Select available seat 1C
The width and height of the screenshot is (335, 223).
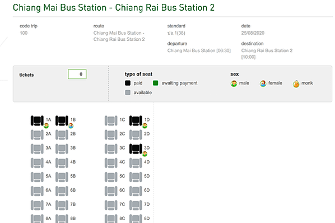click(111, 120)
